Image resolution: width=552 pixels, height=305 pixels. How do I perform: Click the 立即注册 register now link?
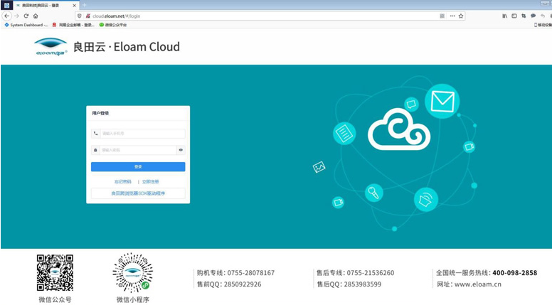click(x=150, y=182)
